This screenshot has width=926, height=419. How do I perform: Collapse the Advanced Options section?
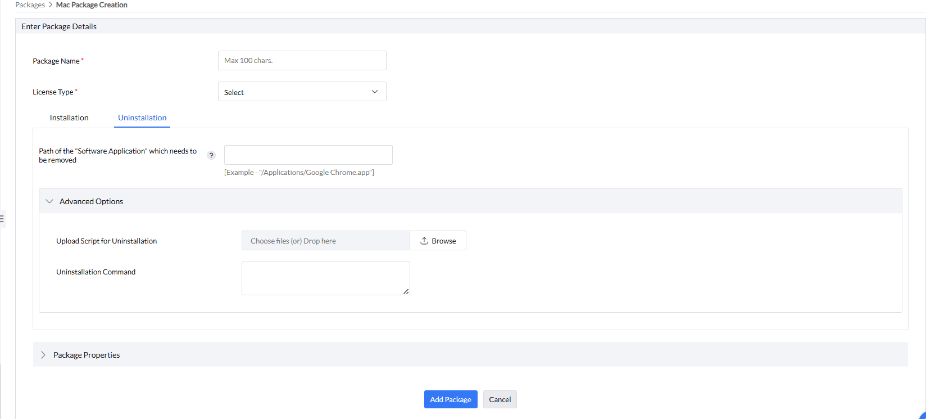pyautogui.click(x=49, y=201)
